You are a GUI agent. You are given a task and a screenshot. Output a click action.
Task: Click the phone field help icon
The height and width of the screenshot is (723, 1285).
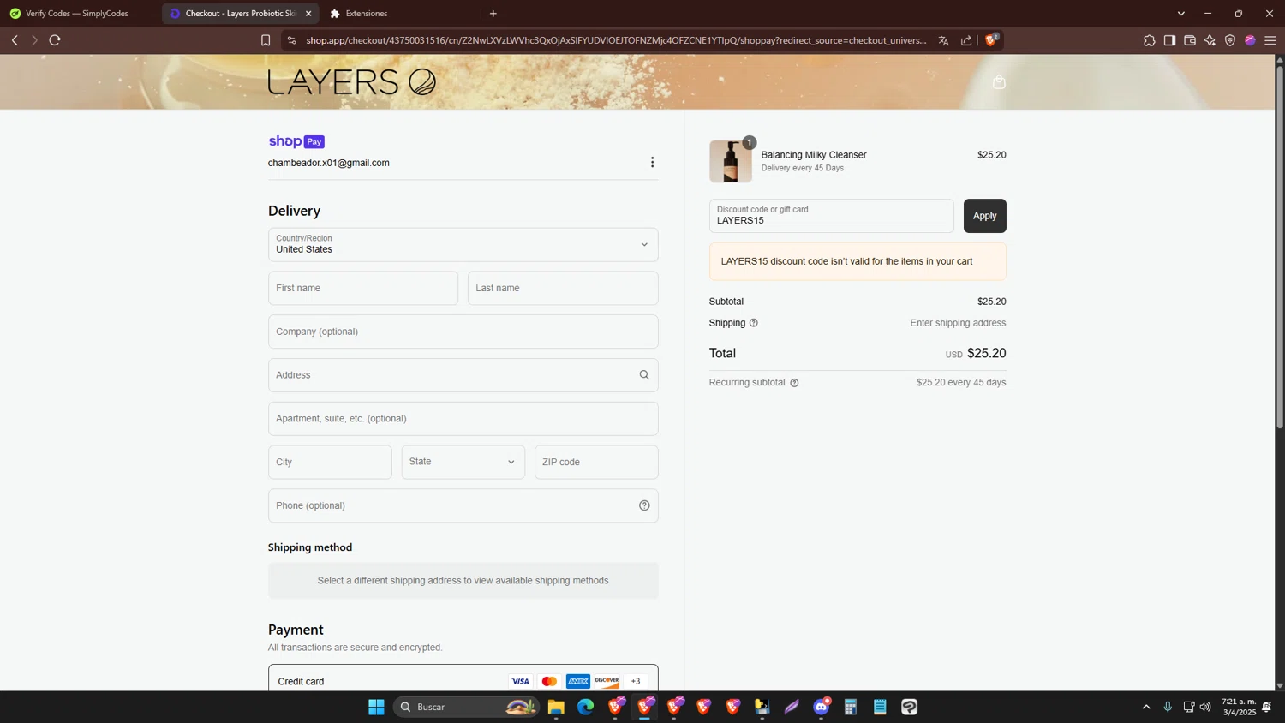[644, 505]
